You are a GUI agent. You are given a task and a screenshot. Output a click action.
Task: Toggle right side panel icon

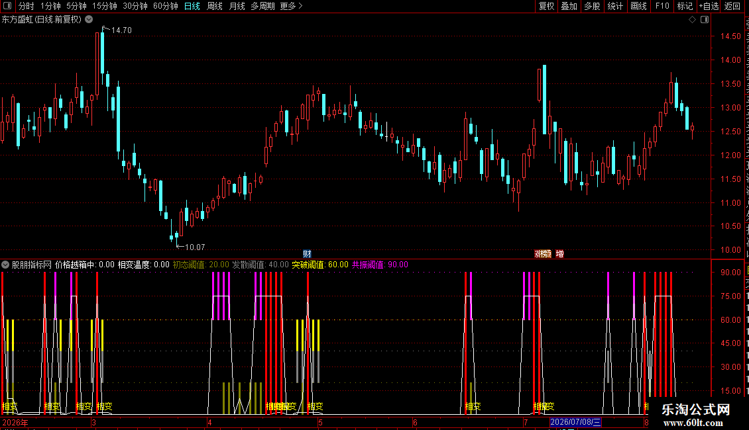(705, 20)
